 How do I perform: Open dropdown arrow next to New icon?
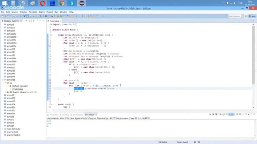(x=5, y=16)
